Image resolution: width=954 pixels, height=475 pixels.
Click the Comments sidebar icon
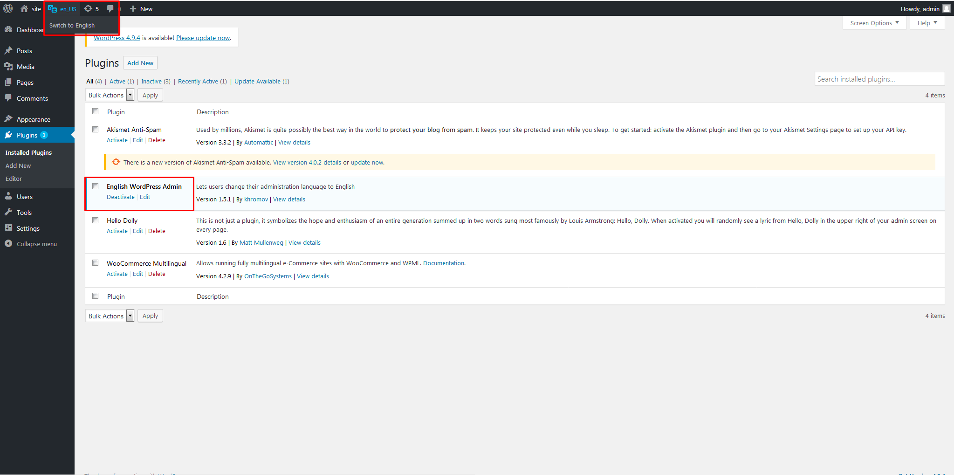coord(8,98)
